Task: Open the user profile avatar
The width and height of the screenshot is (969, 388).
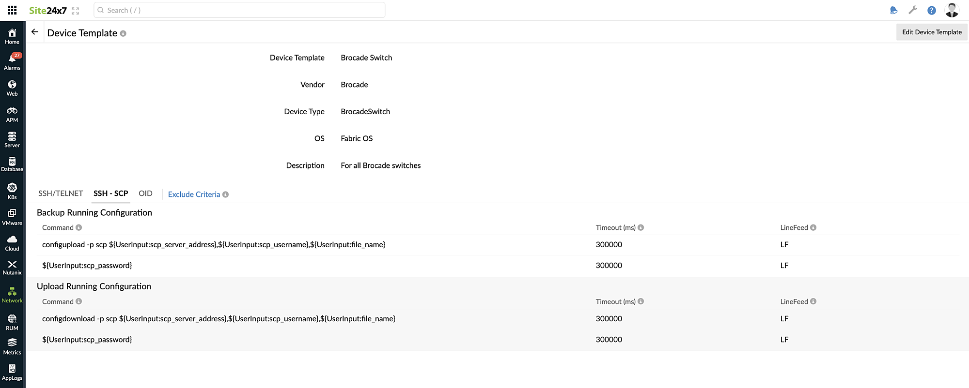Action: coord(952,10)
